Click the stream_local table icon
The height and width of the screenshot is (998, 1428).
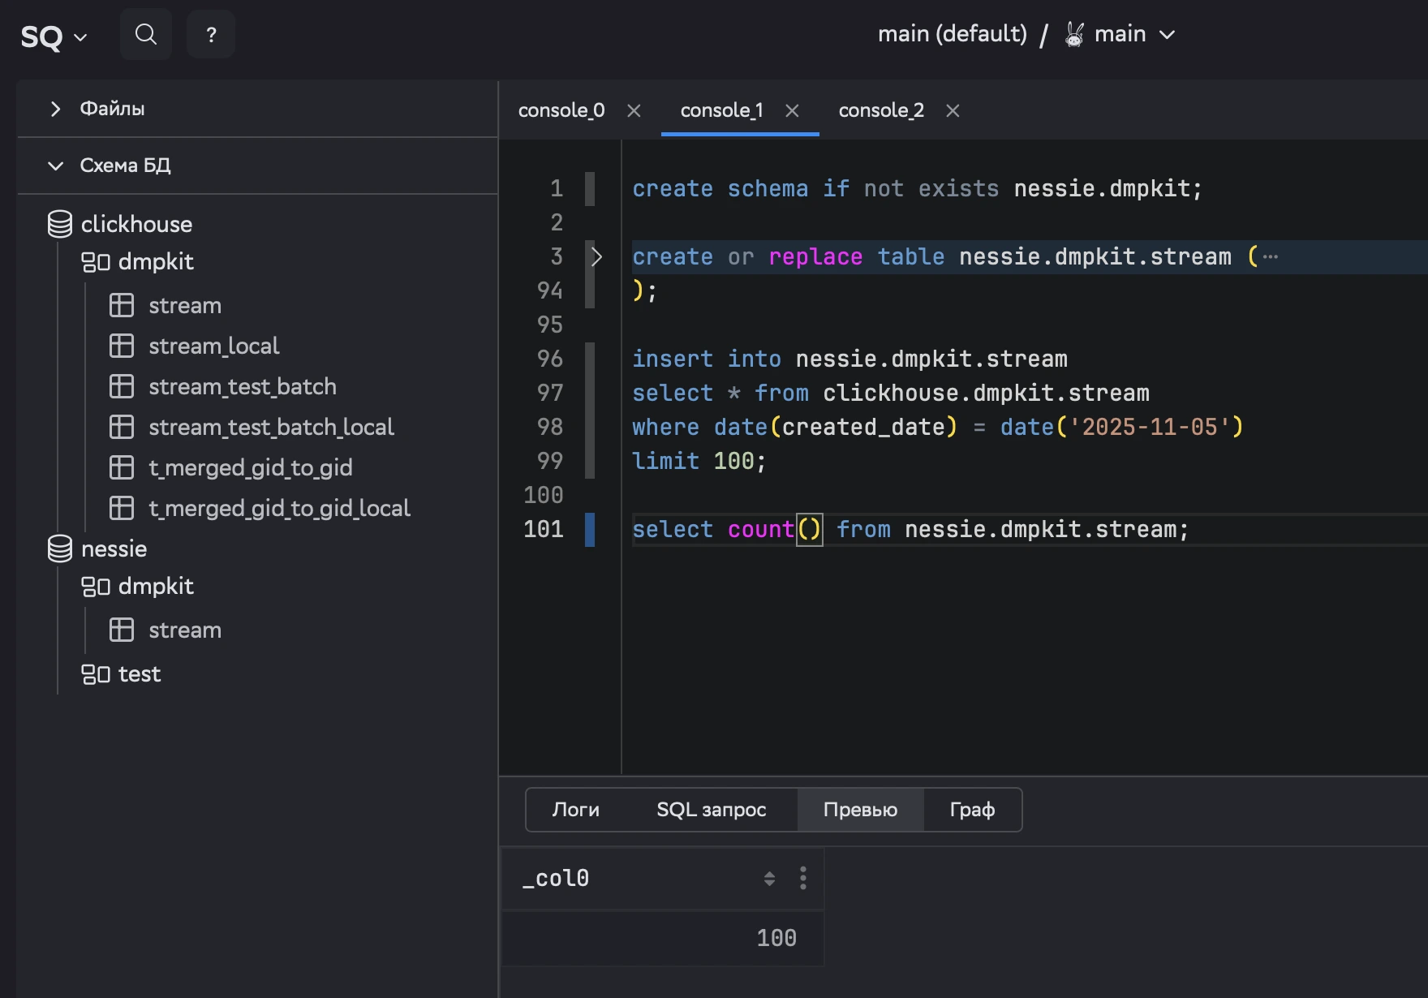tap(122, 346)
